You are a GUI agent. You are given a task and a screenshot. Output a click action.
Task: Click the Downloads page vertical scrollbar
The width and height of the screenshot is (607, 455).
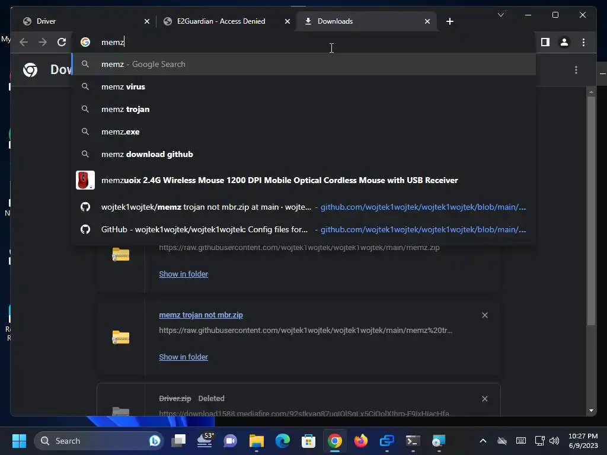tap(591, 211)
